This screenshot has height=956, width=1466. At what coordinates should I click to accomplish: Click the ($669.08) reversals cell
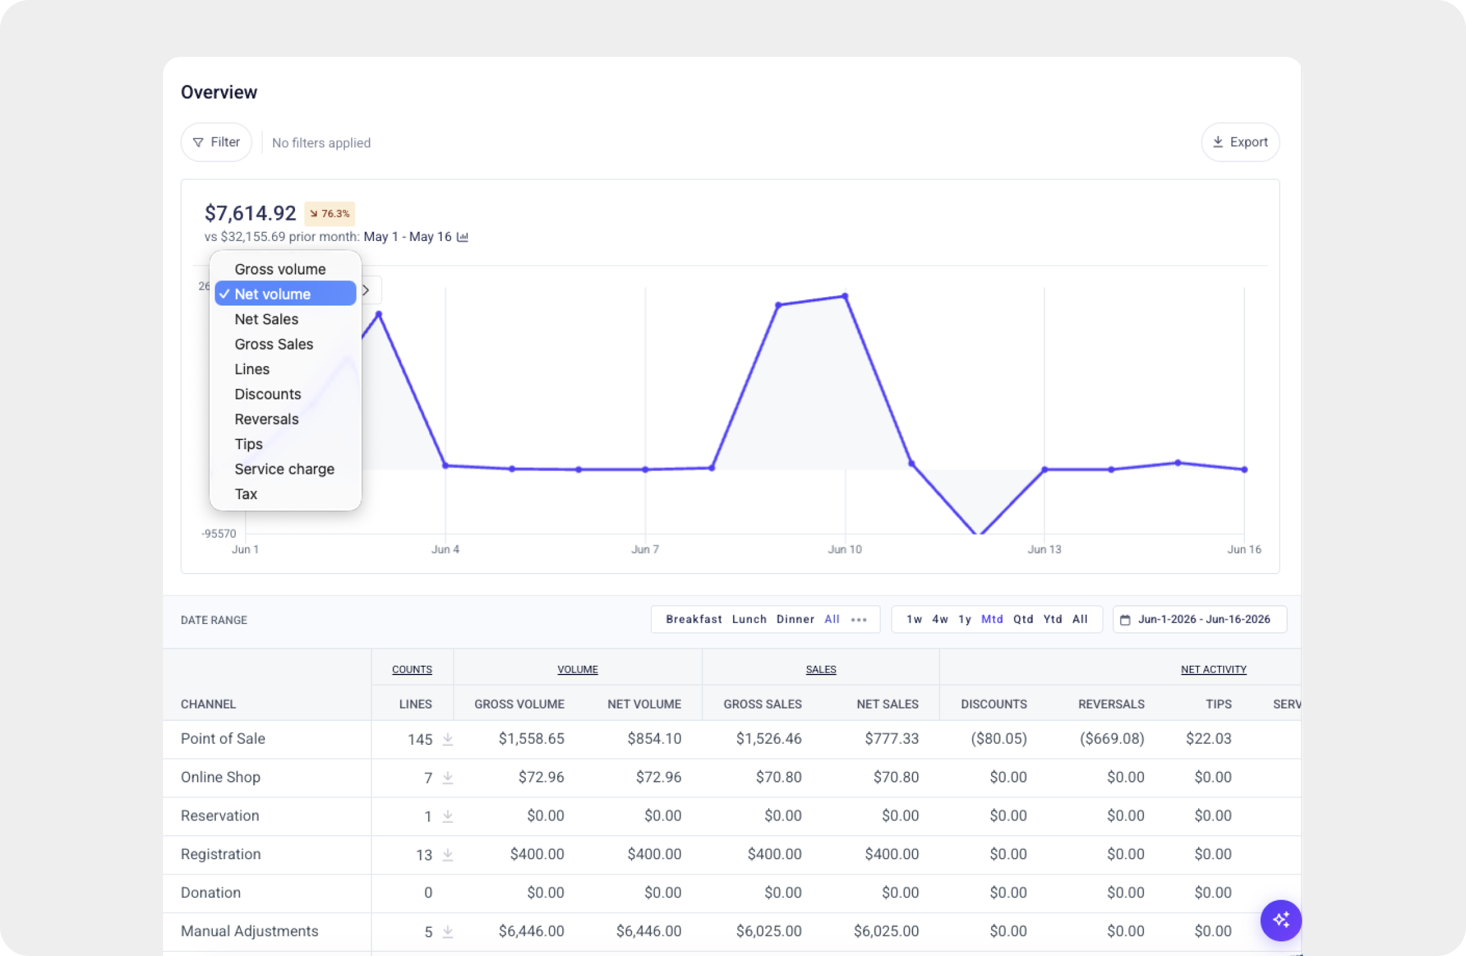pos(1112,738)
